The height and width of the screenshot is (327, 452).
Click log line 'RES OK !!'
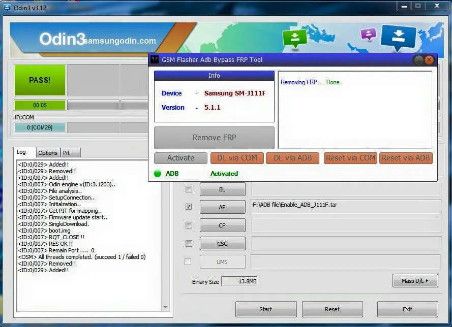point(45,244)
